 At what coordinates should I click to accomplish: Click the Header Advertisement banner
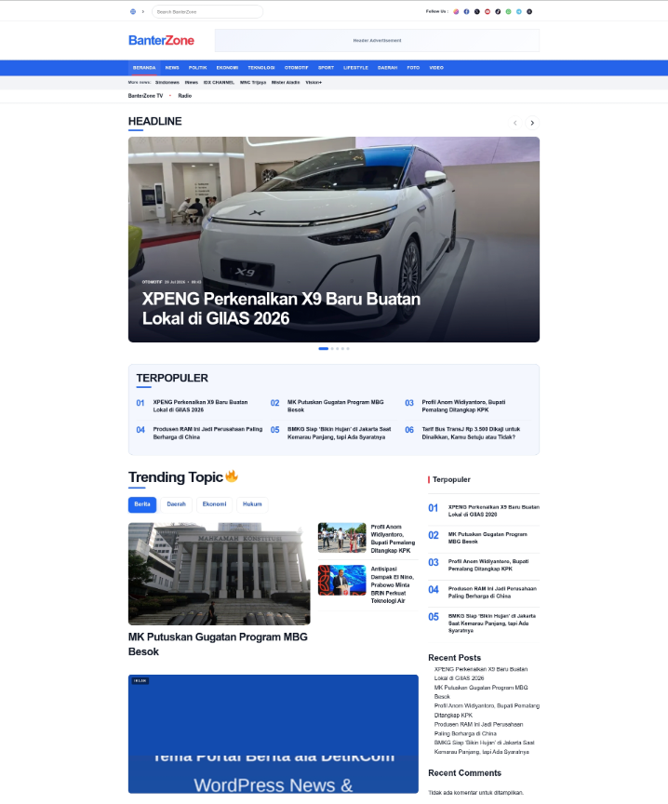(x=378, y=41)
